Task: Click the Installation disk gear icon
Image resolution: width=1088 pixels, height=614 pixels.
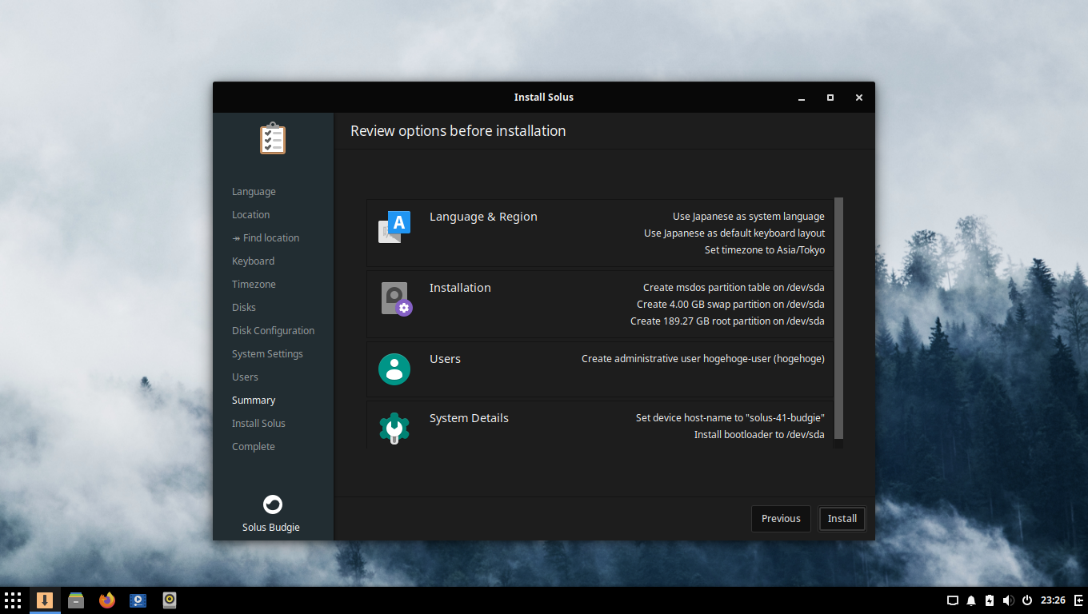Action: click(x=395, y=299)
